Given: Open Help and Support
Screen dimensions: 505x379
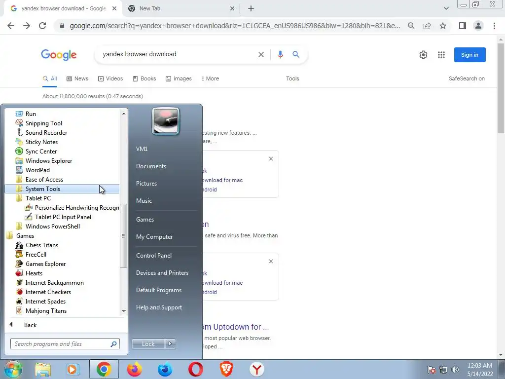Looking at the screenshot, I should tap(159, 307).
